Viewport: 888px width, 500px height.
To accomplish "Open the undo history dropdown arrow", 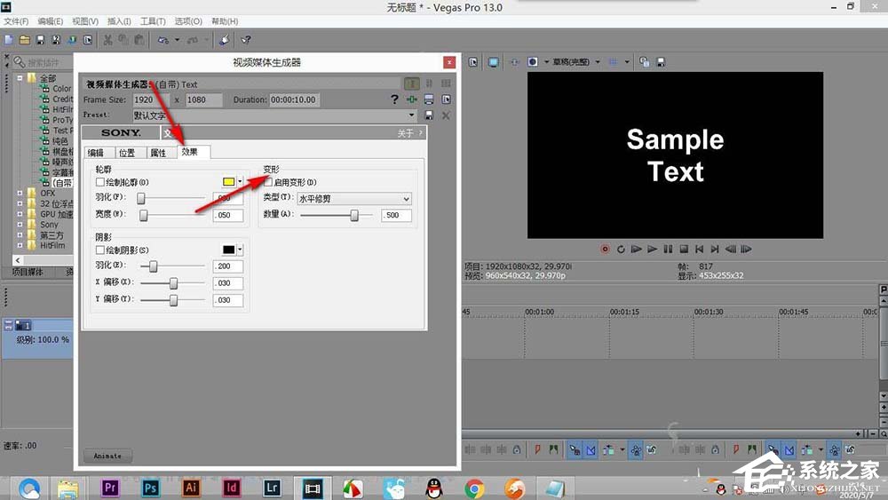I will coord(177,40).
